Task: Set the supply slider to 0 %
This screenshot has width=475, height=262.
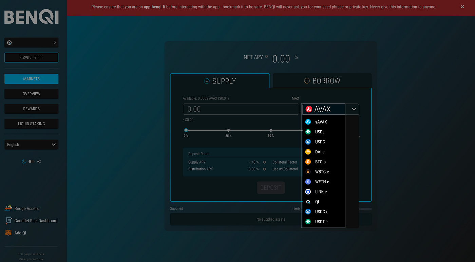Action: point(186,130)
